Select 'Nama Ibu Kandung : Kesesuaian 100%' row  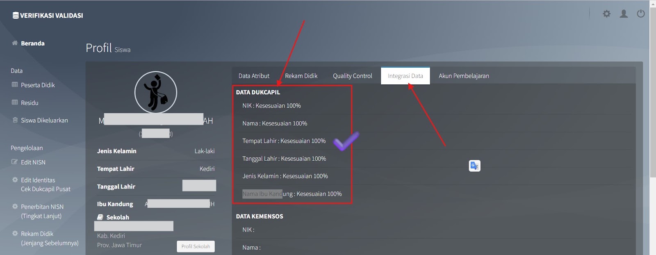[x=292, y=194]
